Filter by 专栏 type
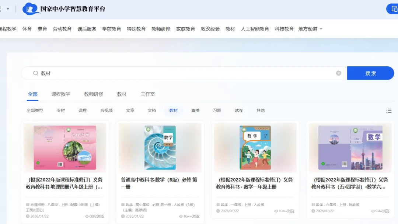The width and height of the screenshot is (398, 224). (x=61, y=111)
